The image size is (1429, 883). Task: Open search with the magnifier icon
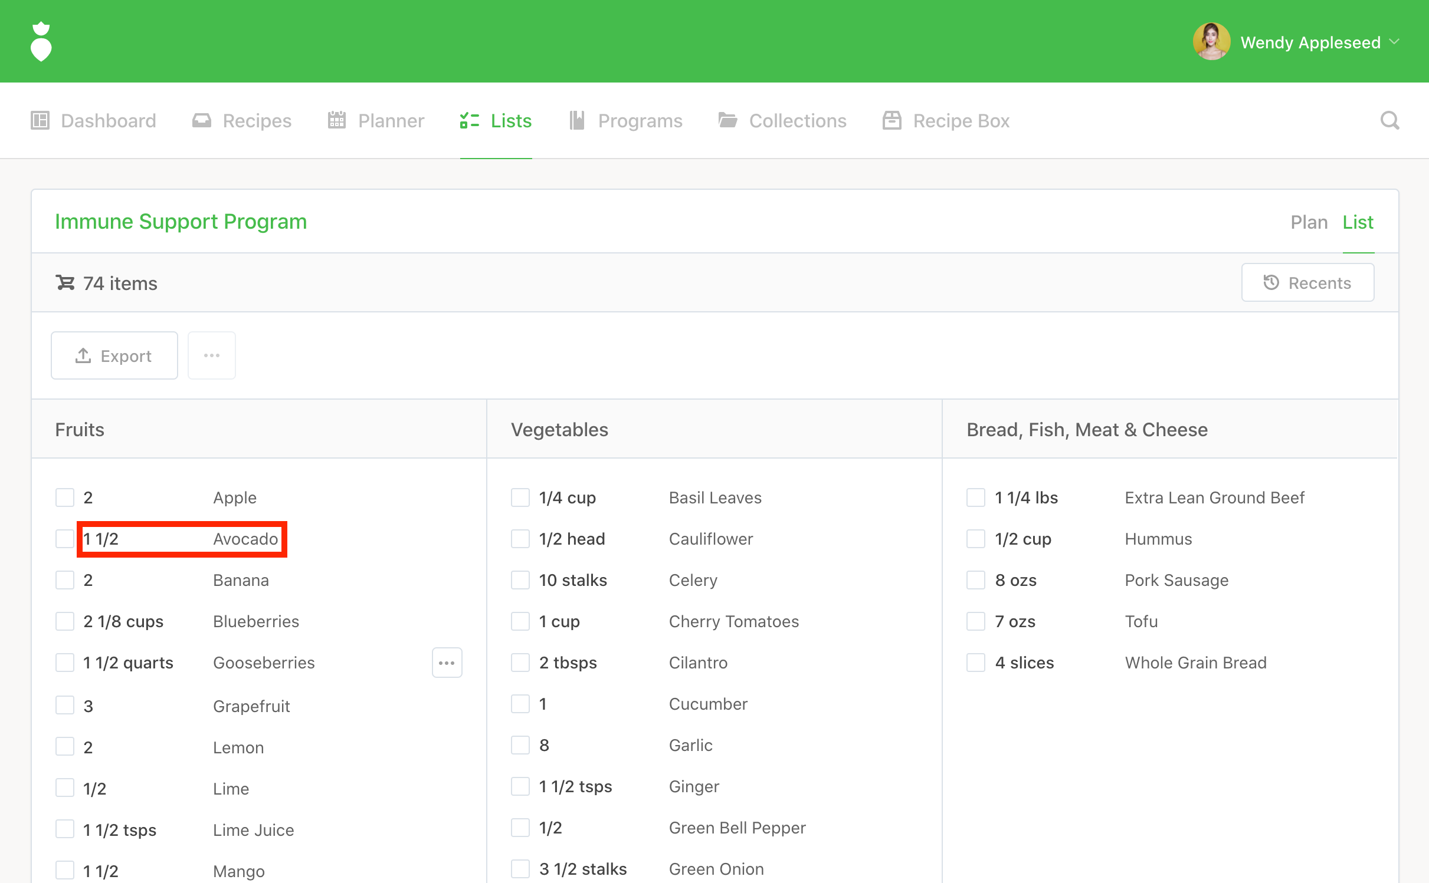(1389, 120)
